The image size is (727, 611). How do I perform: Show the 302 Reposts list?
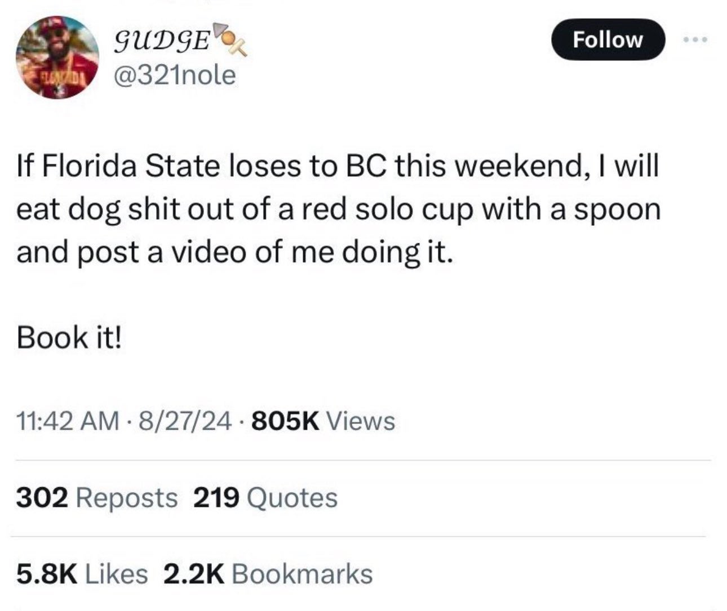pyautogui.click(x=97, y=498)
